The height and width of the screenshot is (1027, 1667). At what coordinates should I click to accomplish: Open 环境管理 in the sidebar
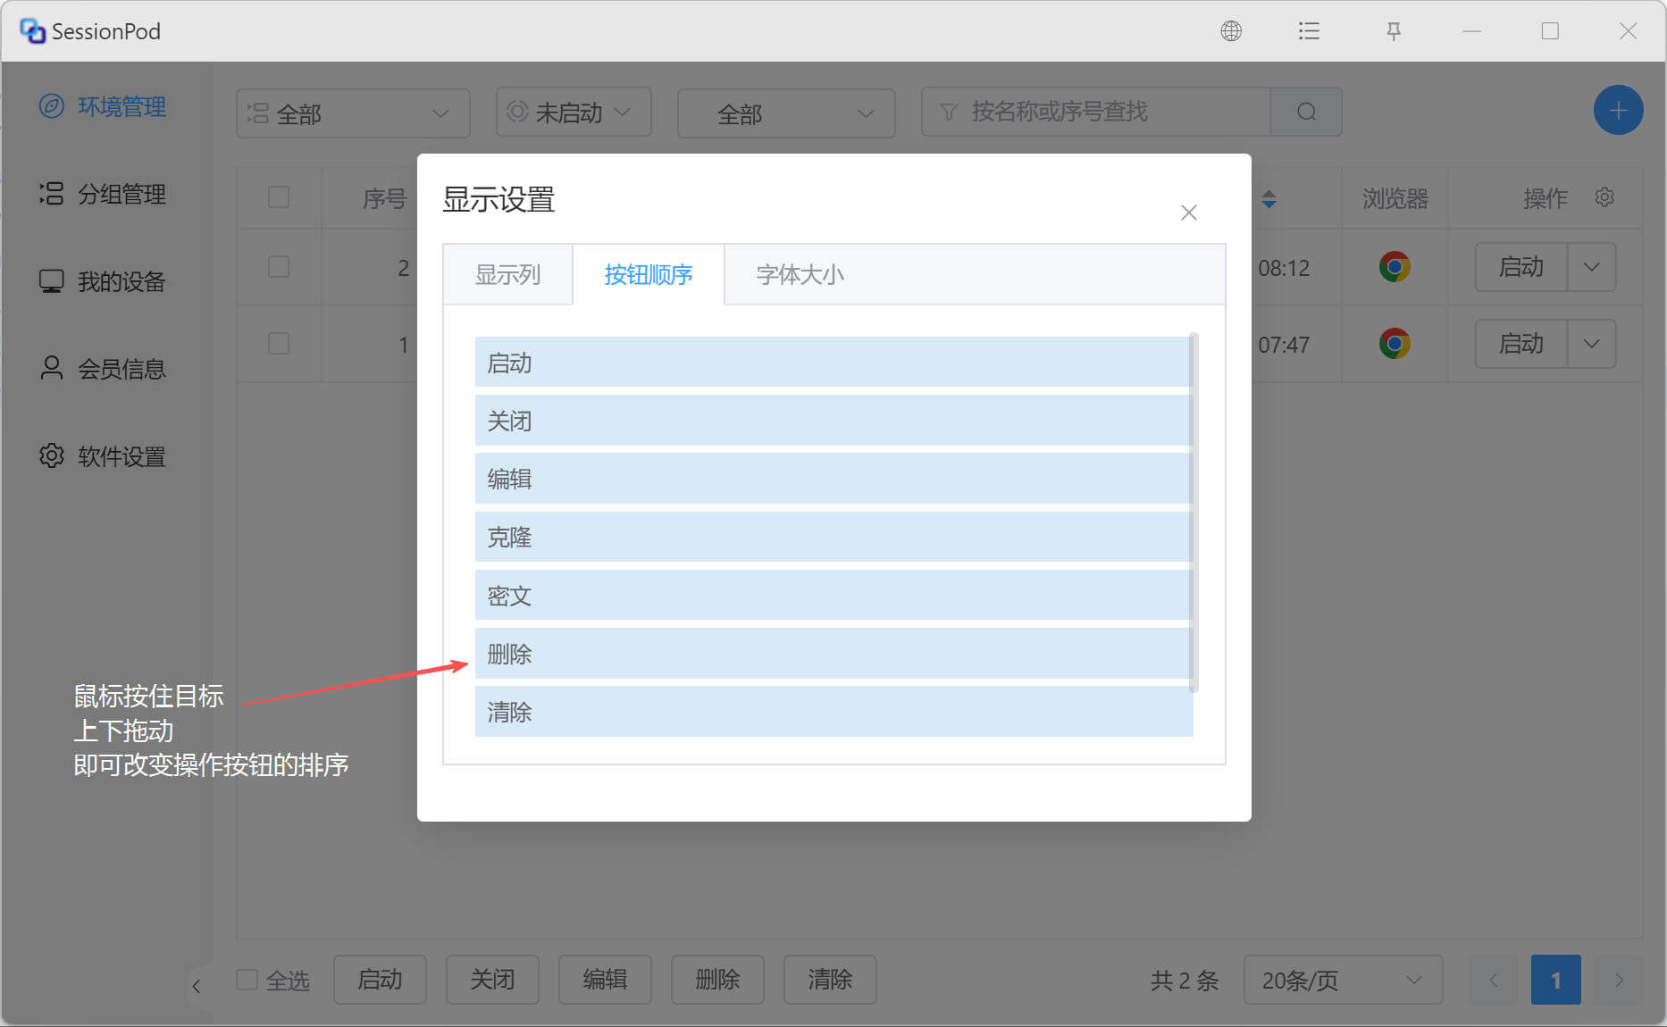(x=103, y=106)
